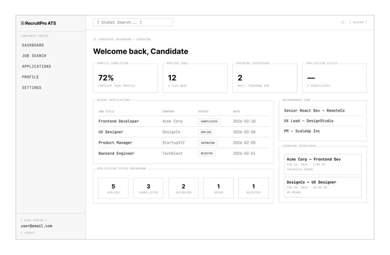Switch to the Job Search section
The height and width of the screenshot is (255, 390).
click(34, 56)
